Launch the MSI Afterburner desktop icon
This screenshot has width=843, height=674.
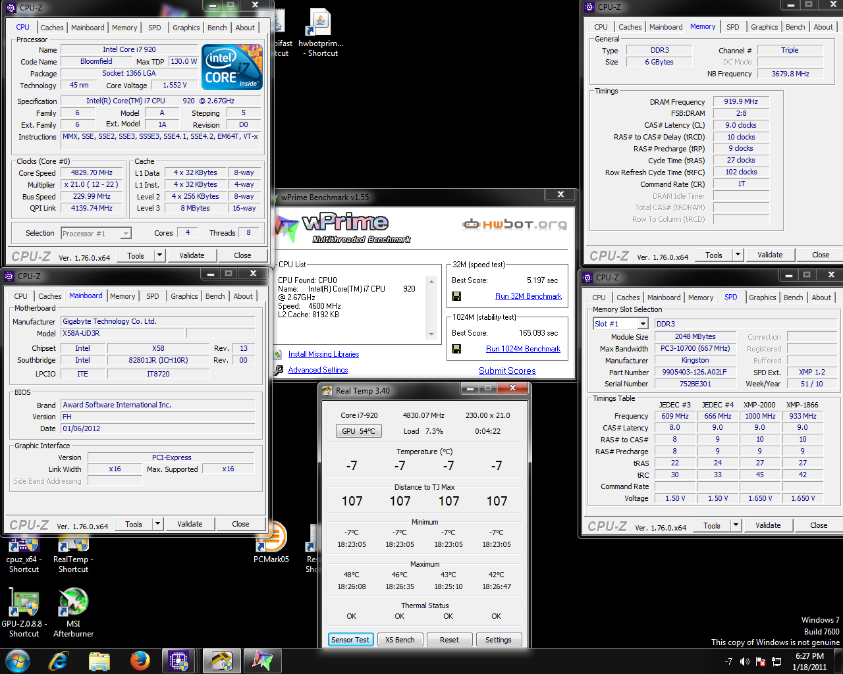[73, 613]
